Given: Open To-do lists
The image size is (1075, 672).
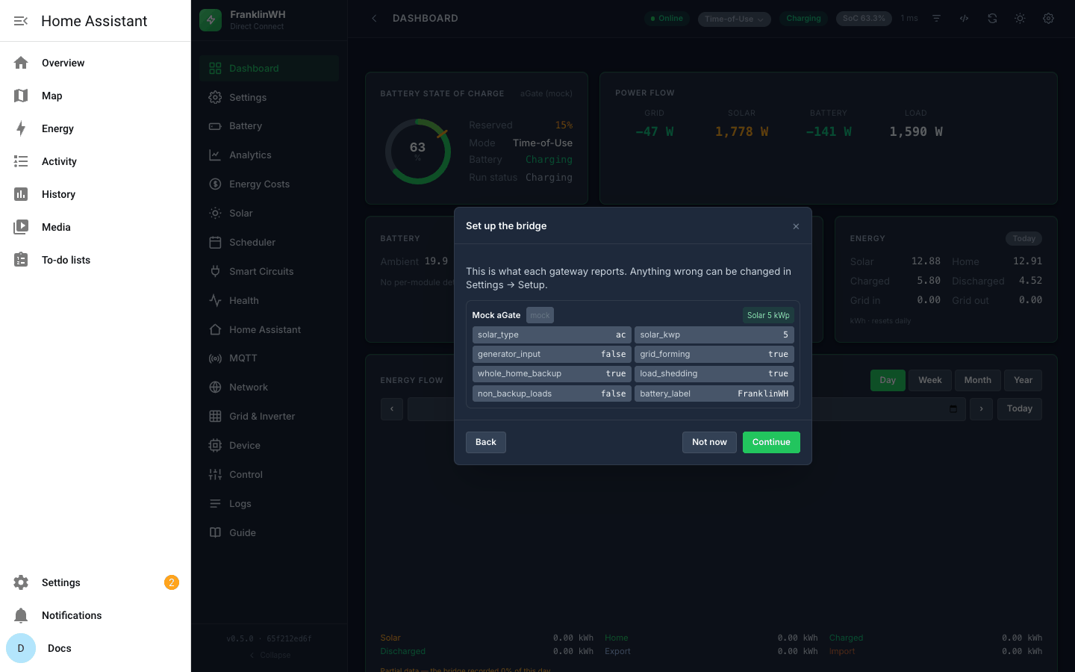Looking at the screenshot, I should pos(96,260).
